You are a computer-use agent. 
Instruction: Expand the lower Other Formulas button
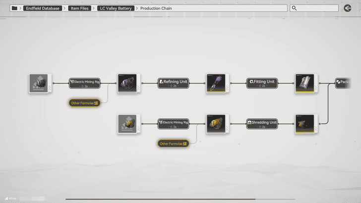click(x=174, y=144)
